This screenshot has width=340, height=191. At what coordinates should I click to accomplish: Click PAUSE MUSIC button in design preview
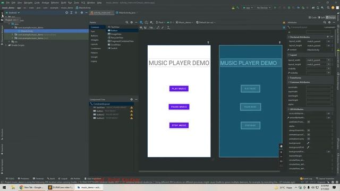[x=179, y=107]
